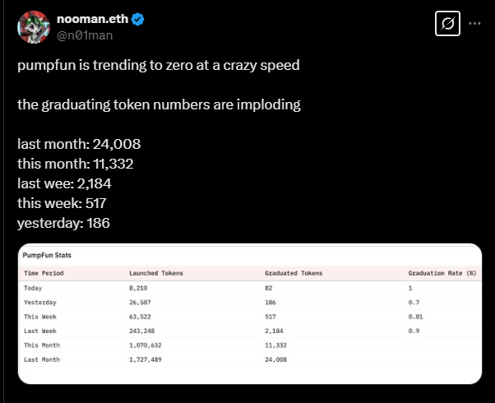Open the PumpFun Stats embedded image

pyautogui.click(x=249, y=313)
